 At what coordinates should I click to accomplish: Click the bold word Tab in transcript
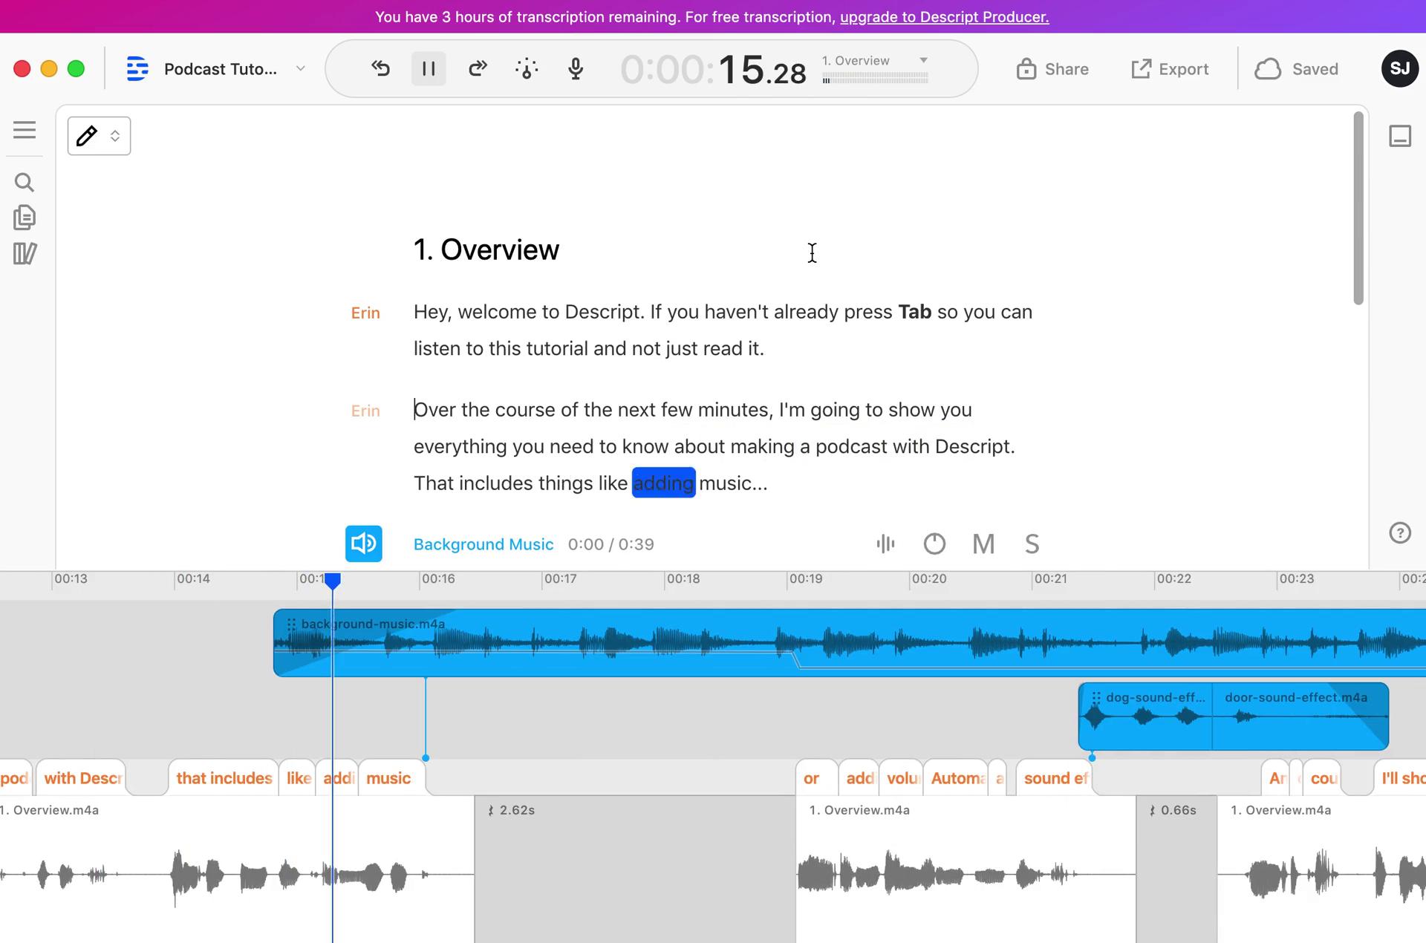tap(914, 312)
